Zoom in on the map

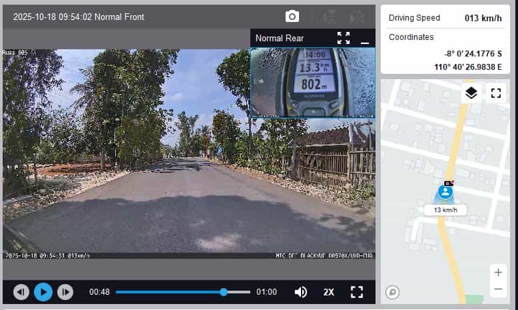(x=497, y=272)
